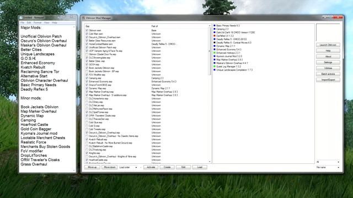The height and width of the screenshot is (198, 353).
Task: Click the Help button in Mod Manager
Action: (x=328, y=51)
